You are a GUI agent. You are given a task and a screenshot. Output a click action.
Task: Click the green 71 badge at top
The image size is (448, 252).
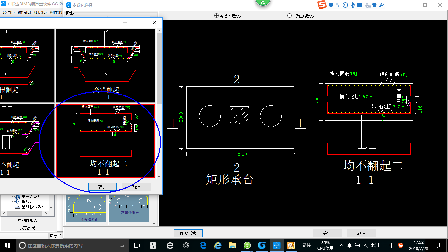point(262,2)
